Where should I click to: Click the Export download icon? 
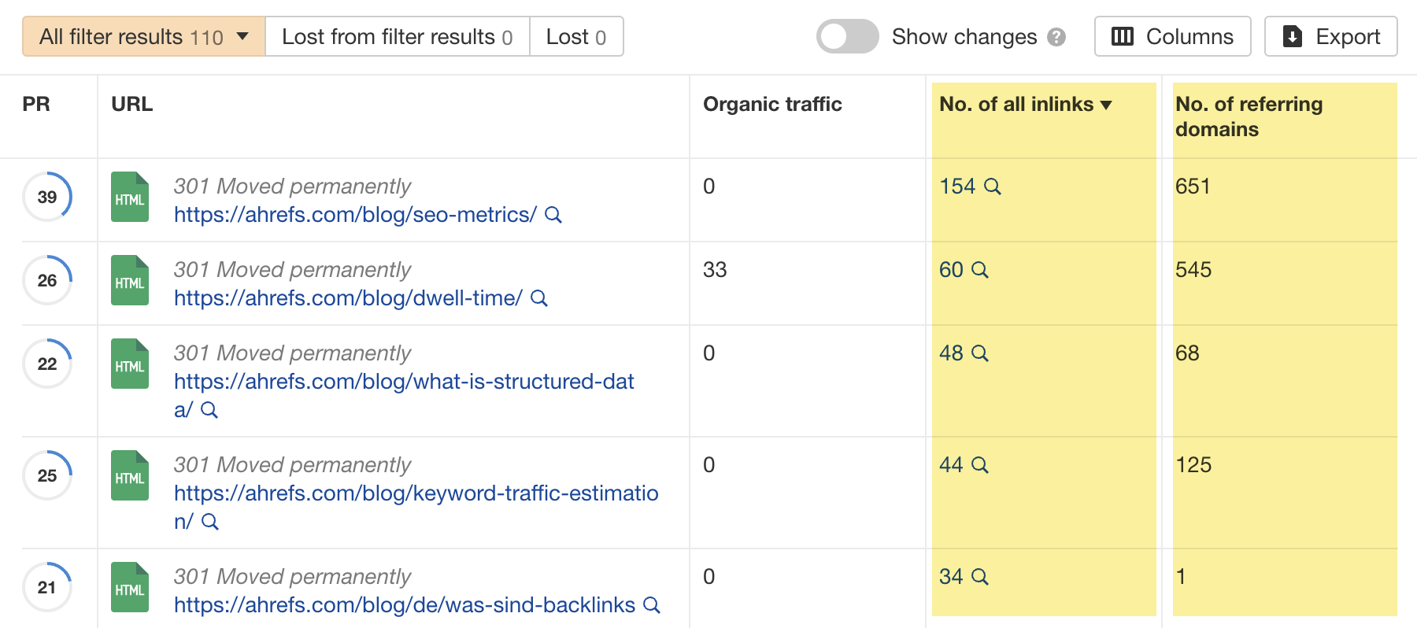[1293, 35]
